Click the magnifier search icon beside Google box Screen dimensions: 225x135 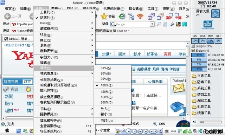point(159,24)
